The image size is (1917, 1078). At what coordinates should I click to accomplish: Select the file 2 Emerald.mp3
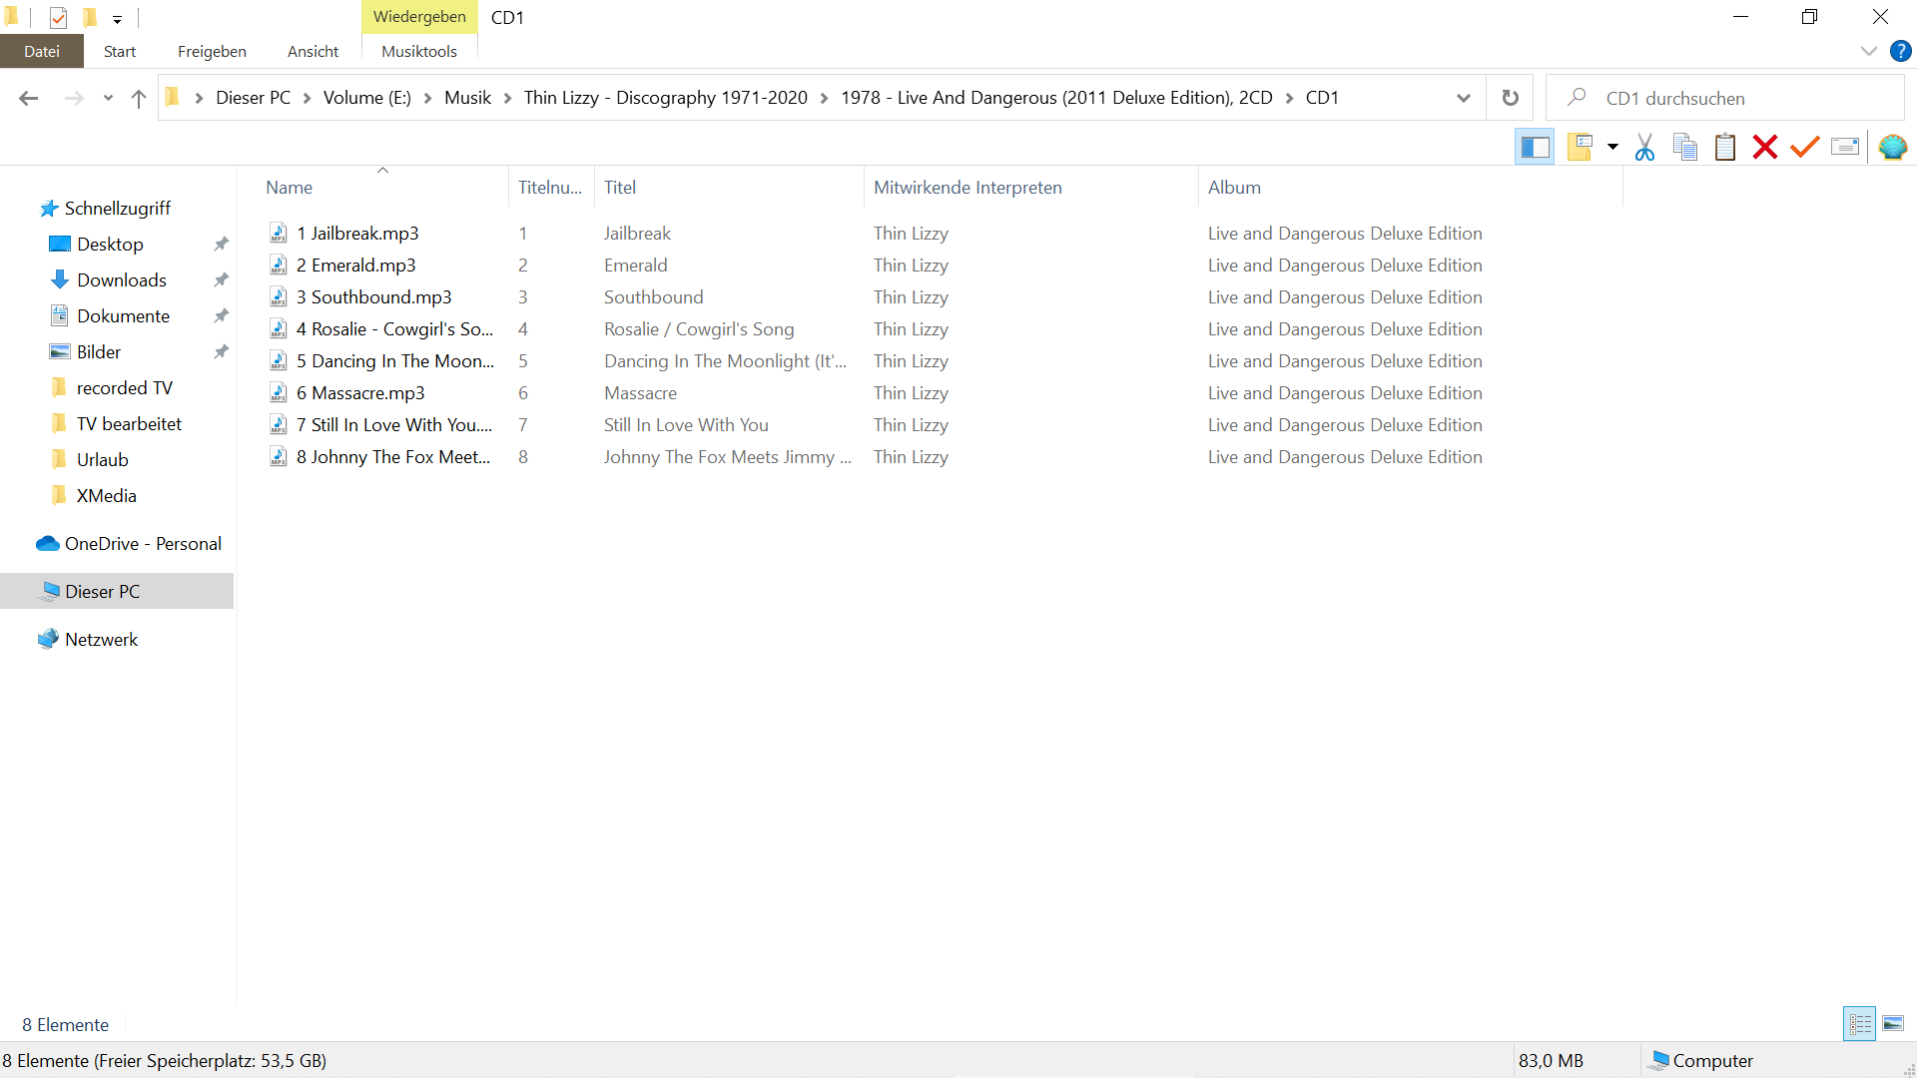tap(355, 266)
